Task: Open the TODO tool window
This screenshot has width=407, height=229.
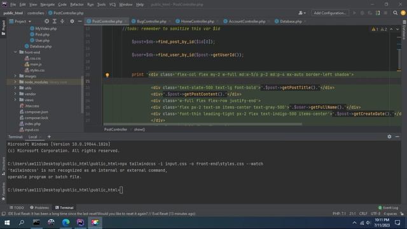Action: click(x=17, y=208)
